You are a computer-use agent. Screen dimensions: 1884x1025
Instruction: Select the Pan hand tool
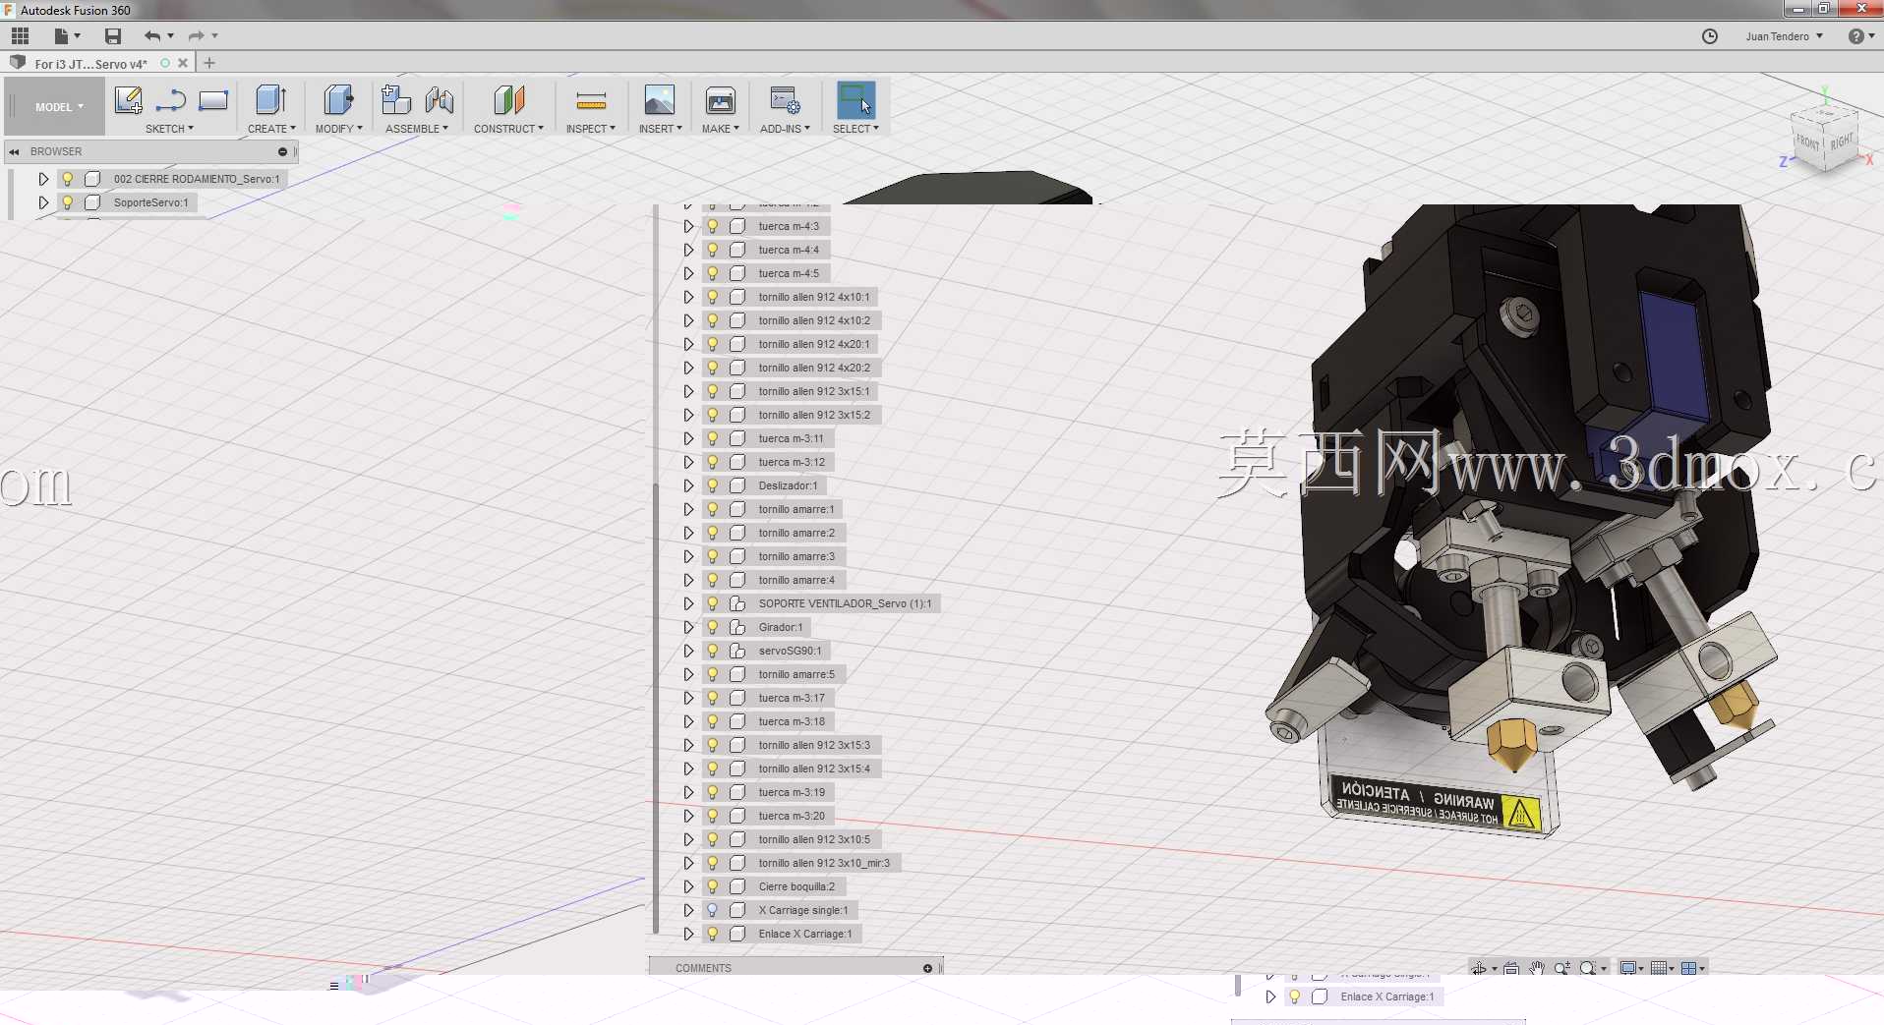(x=1537, y=968)
